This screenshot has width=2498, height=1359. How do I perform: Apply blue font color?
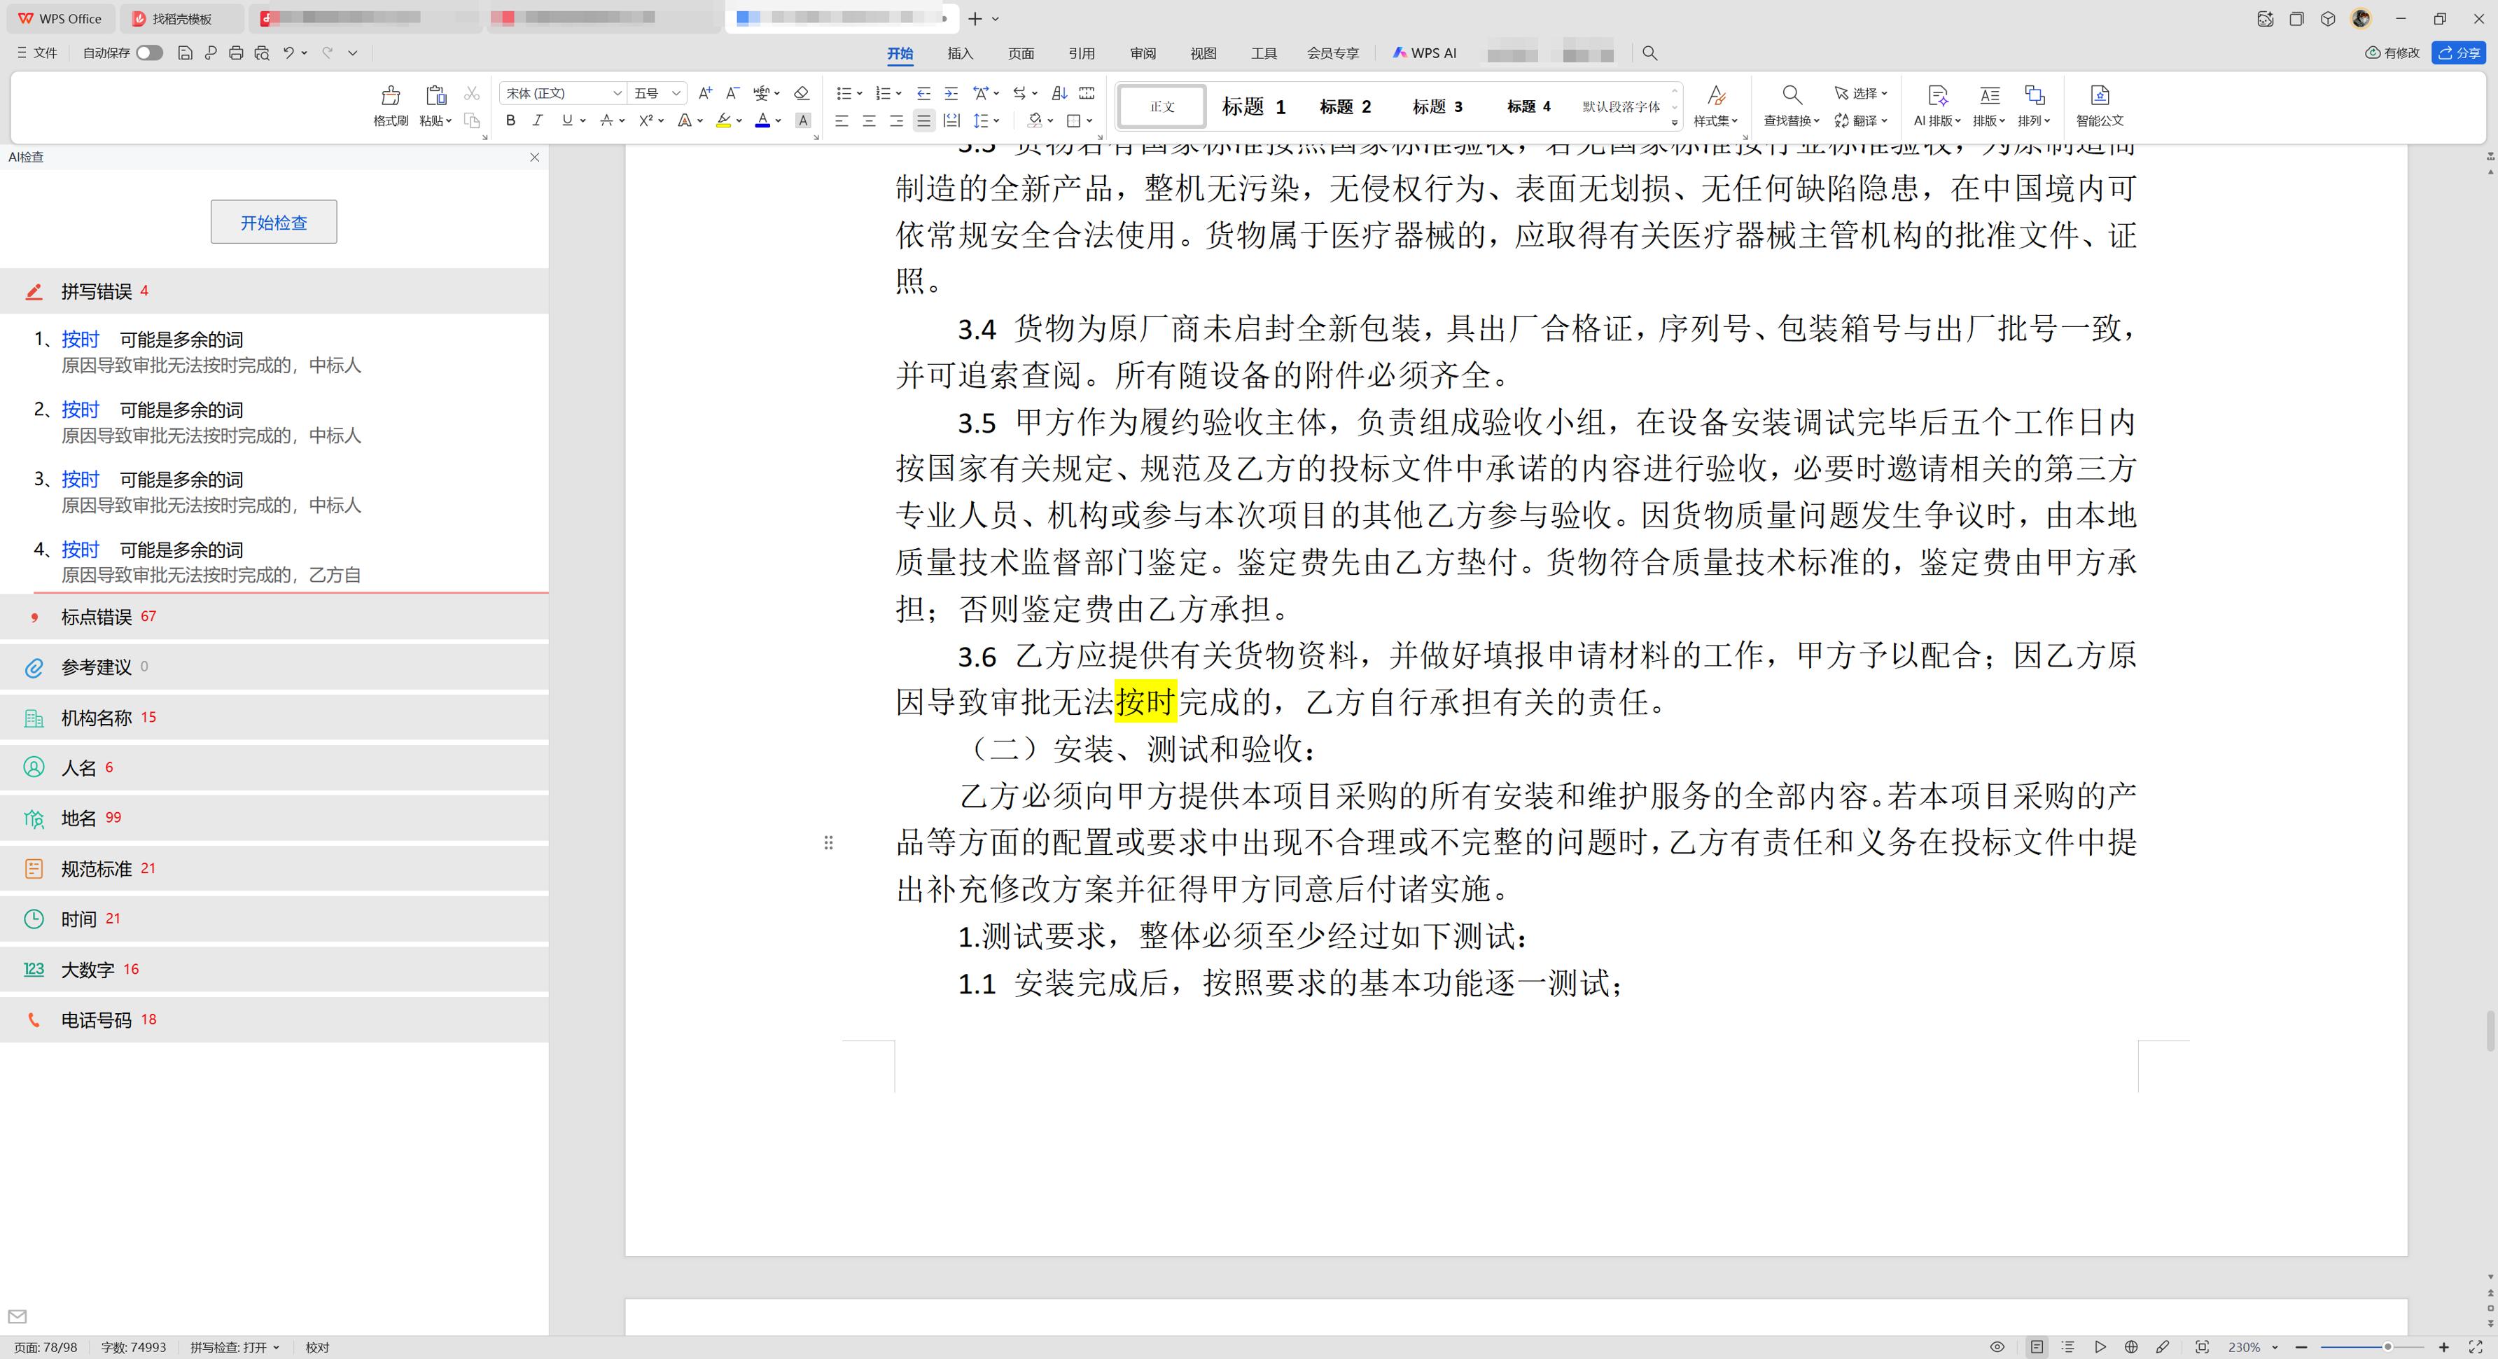pyautogui.click(x=762, y=120)
